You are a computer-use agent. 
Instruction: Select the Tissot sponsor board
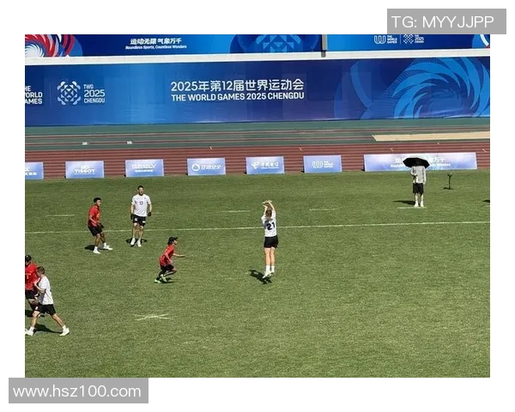85,170
